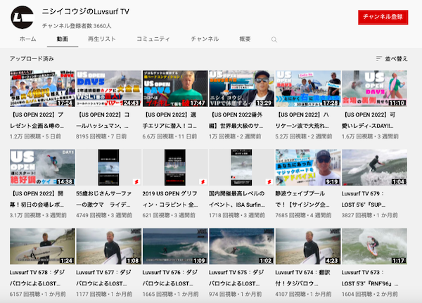Play the 1:09 Luvsurf TV 676 thumbnail

[x=175, y=246]
